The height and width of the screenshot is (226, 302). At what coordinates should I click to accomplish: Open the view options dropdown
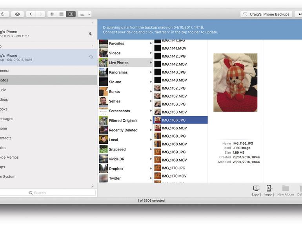coord(85,14)
